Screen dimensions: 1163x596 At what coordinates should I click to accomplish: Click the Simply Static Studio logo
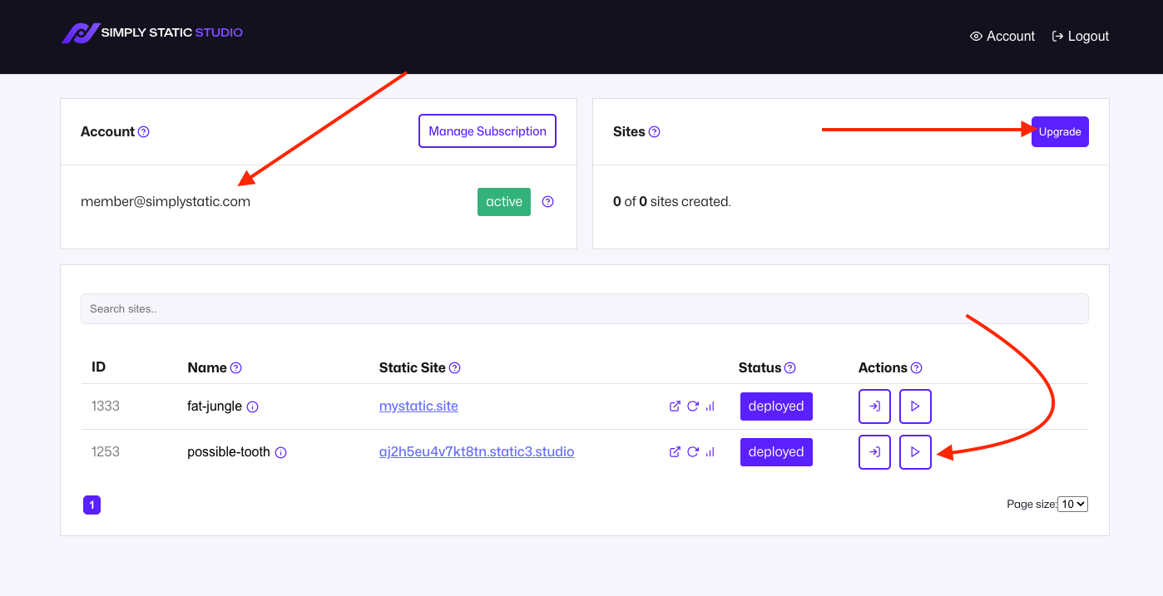point(152,33)
